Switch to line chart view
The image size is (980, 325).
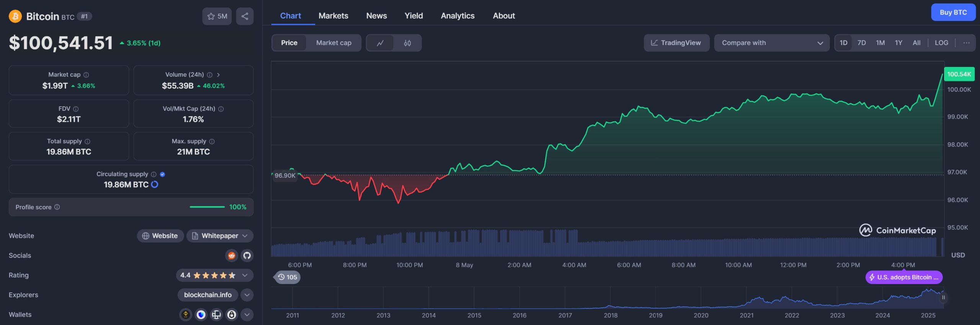coord(380,43)
